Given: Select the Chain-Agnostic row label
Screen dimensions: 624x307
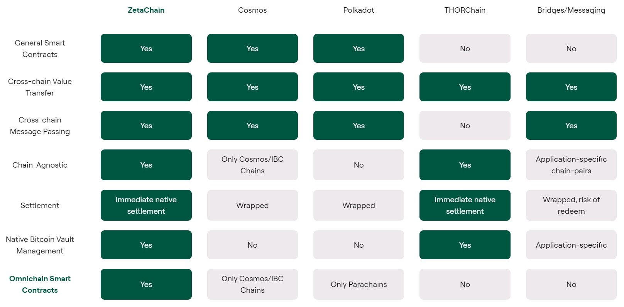Looking at the screenshot, I should pos(40,165).
